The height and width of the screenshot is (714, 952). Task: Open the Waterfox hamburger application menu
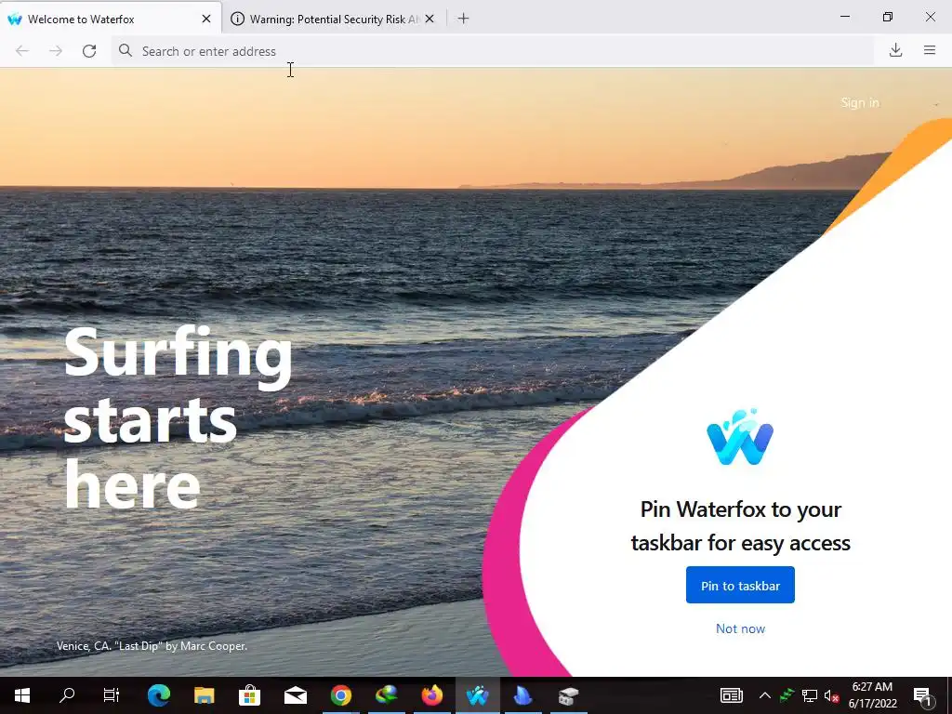tap(930, 50)
